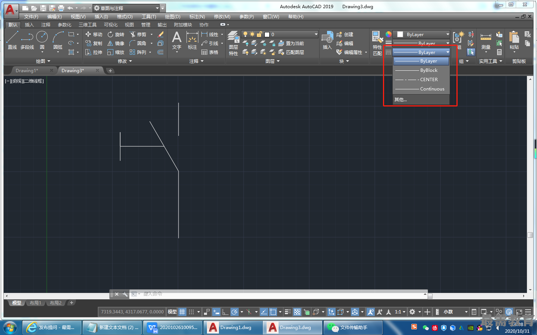Click the Undo arrow in quick access toolbar
This screenshot has width=537, height=335.
(70, 8)
